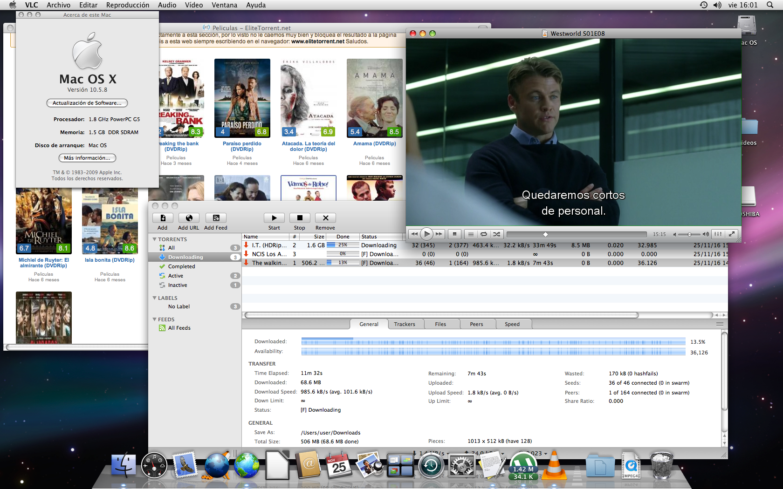This screenshot has width=783, height=489.
Task: Collapse the TORRENTS sidebar section
Action: point(155,239)
